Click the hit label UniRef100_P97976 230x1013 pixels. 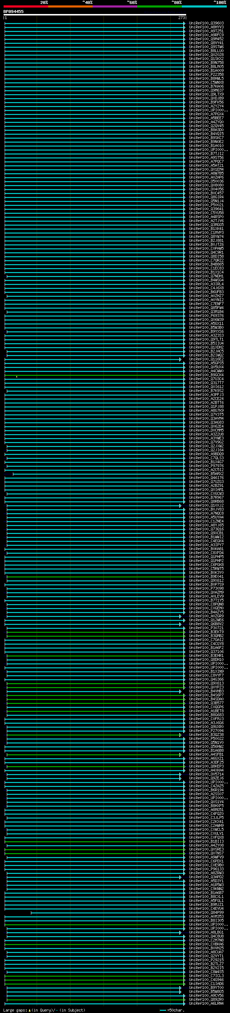[x=206, y=466]
